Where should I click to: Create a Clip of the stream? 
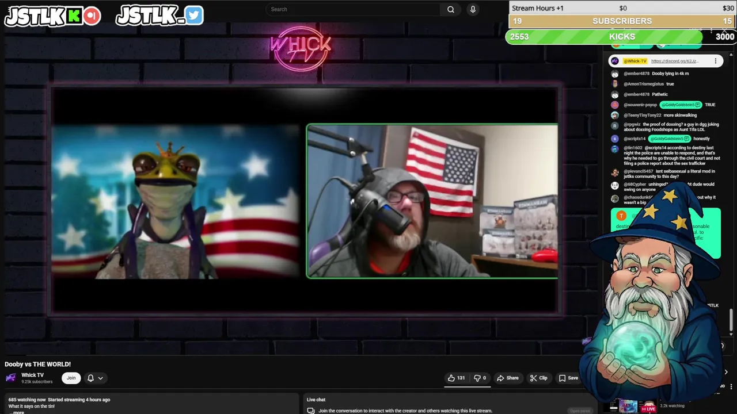539,378
